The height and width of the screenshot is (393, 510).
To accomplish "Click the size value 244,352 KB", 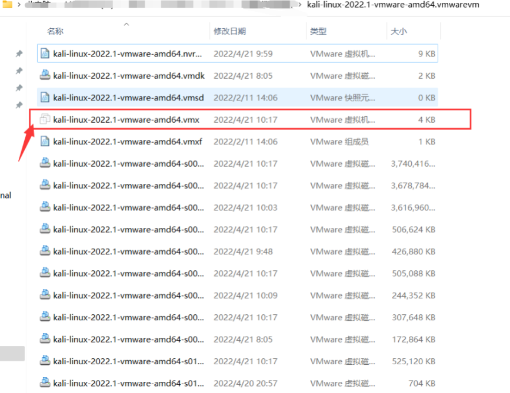I will [414, 295].
